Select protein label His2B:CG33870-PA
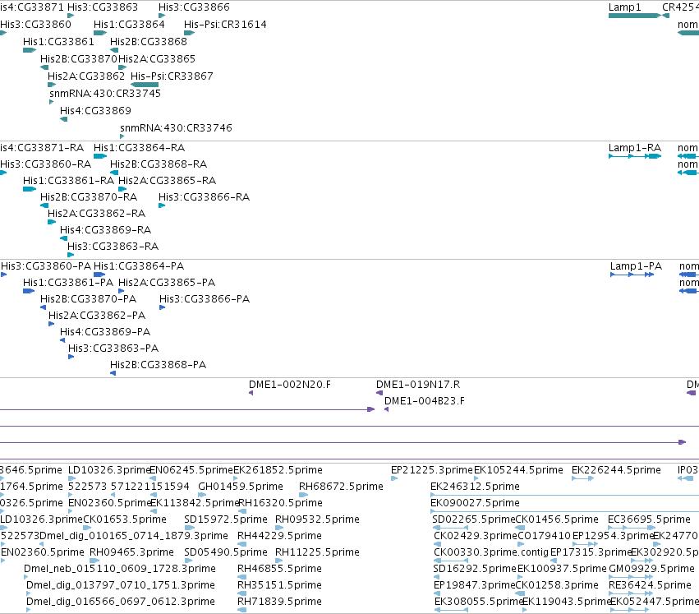 [x=88, y=299]
